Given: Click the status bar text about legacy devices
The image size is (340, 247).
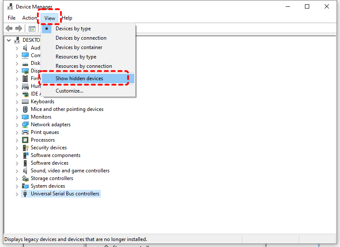Looking at the screenshot, I should pyautogui.click(x=76, y=239).
